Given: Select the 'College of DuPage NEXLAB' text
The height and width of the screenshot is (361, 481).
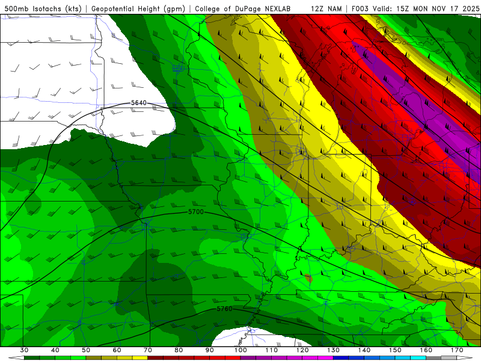Looking at the screenshot, I should (x=243, y=8).
